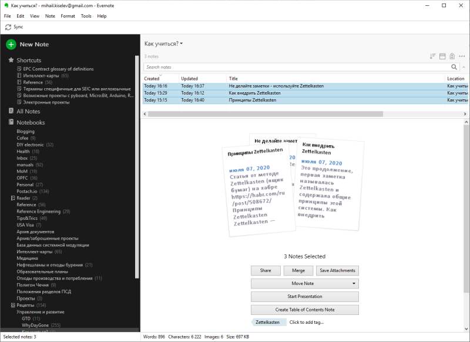Open the DIY electronic notebook
Screen dimensions: 470x342
[x=31, y=145]
